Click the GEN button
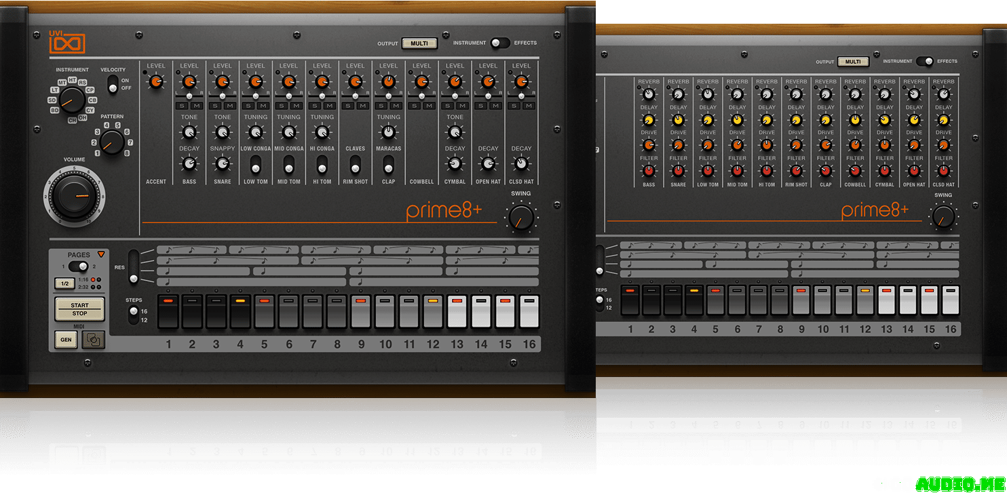The height and width of the screenshot is (493, 1007). (x=66, y=340)
